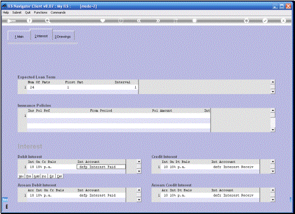Image resolution: width=295 pixels, height=214 pixels.
Task: Click Insurance Policies scroll up arrow
Action: (x=273, y=110)
